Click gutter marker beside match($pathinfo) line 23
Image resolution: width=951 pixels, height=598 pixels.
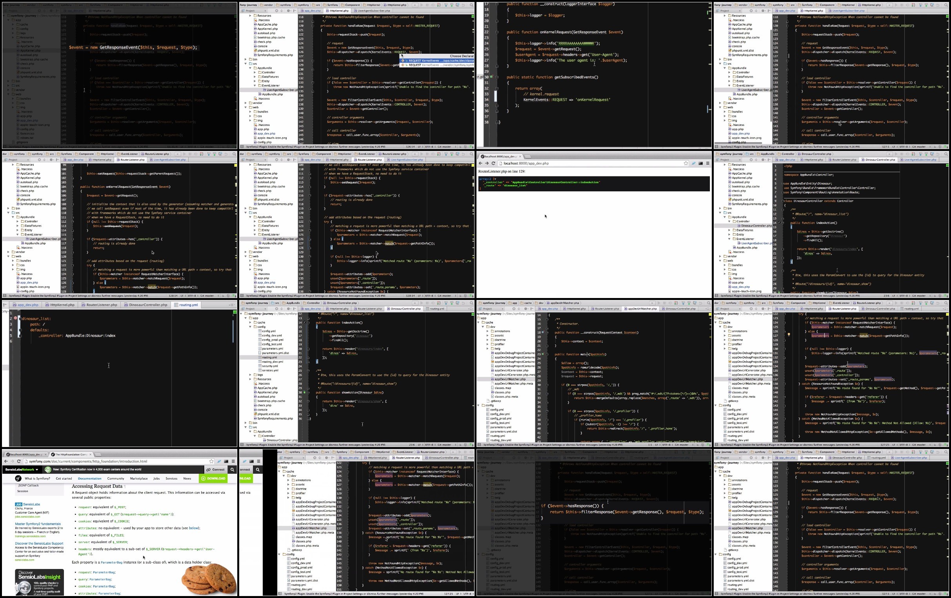(543, 354)
